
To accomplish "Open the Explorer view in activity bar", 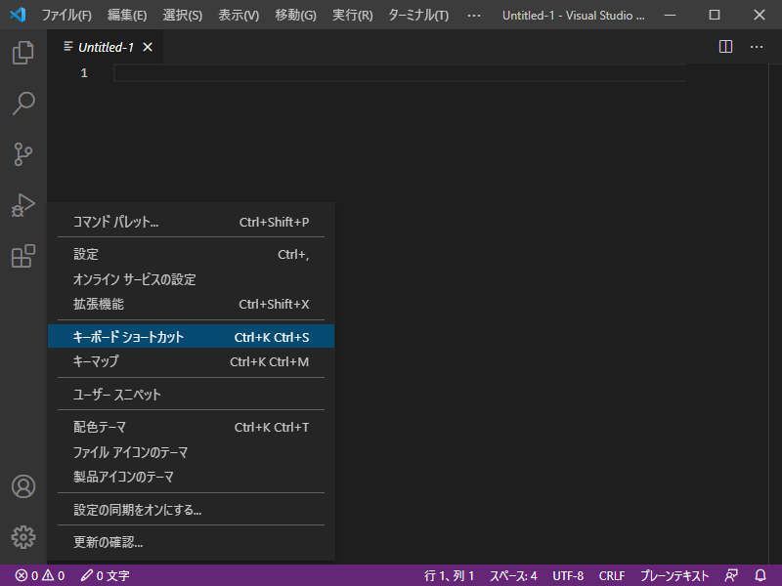I will [x=22, y=53].
